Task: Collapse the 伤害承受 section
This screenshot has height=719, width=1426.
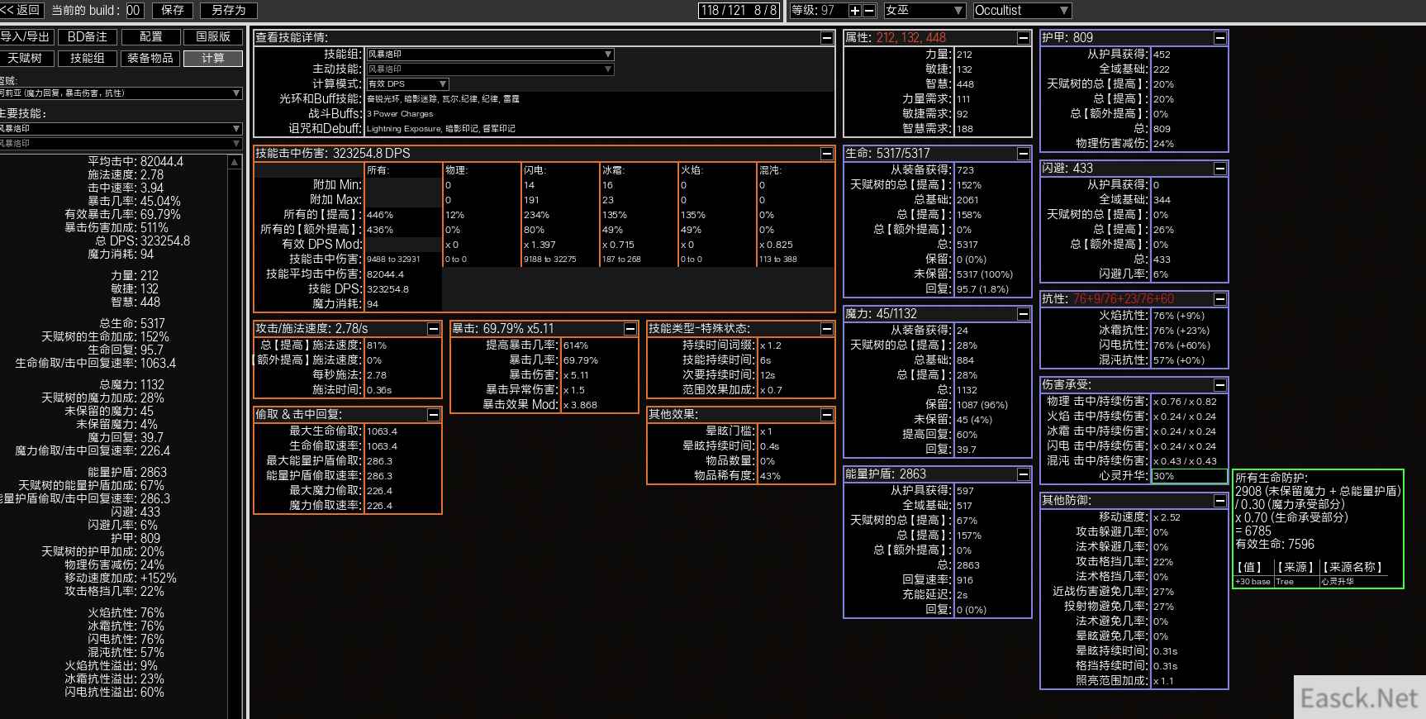Action: (1219, 385)
